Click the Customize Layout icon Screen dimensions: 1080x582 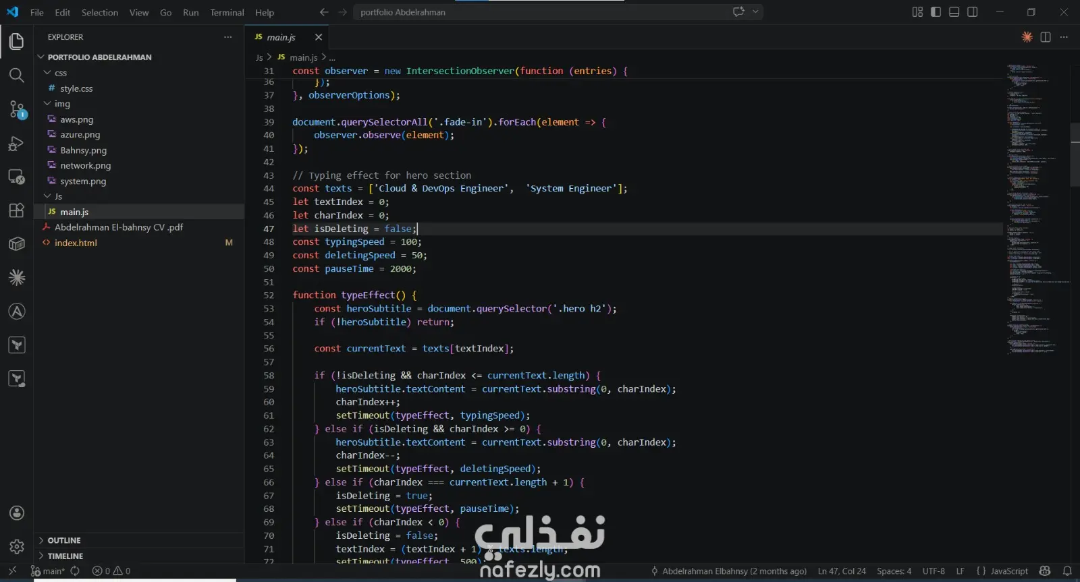[x=917, y=12]
